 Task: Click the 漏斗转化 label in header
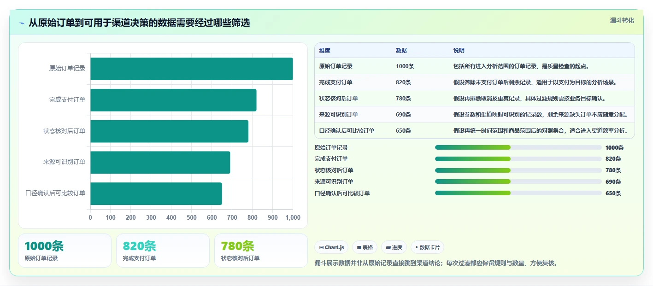[x=622, y=20]
